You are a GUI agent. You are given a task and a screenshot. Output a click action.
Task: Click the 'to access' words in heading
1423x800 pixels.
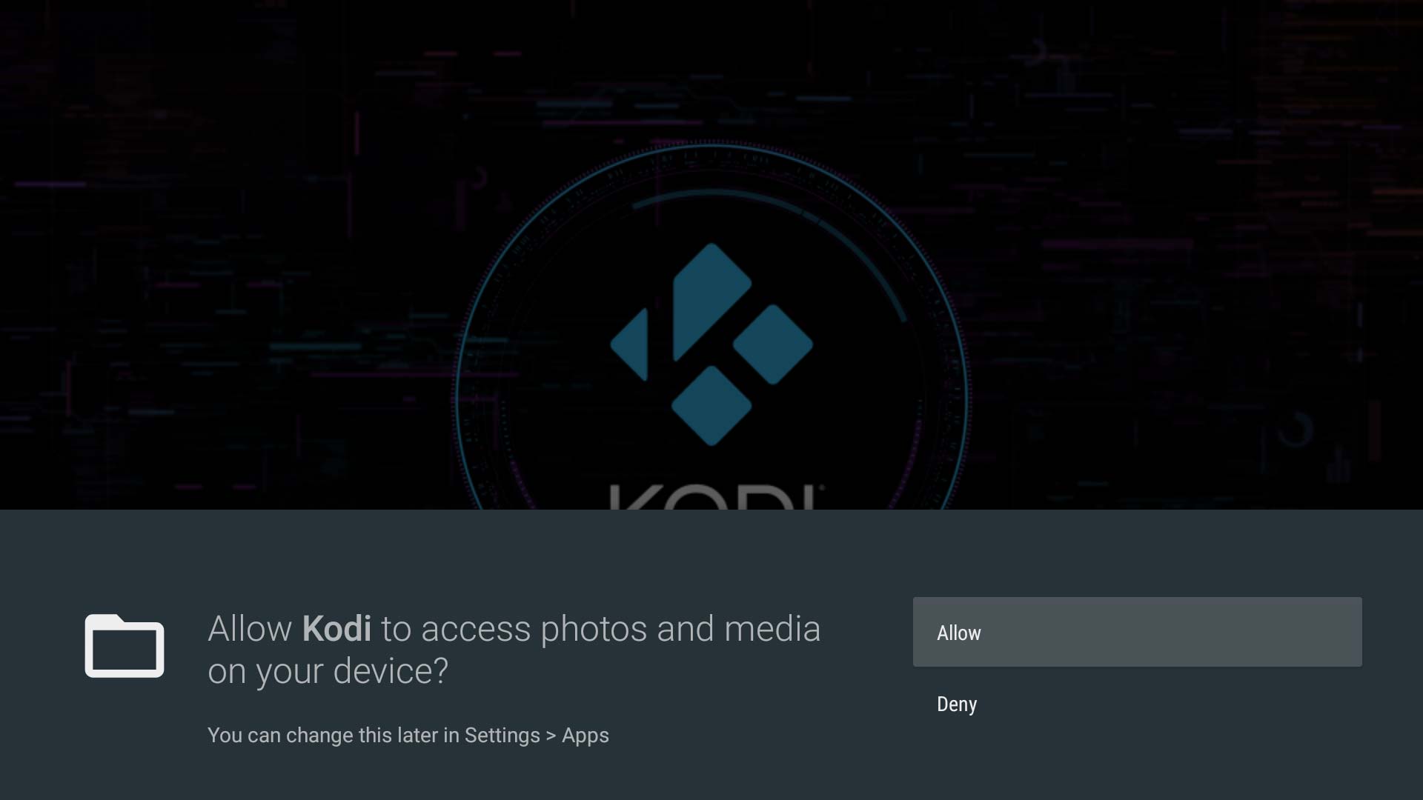pyautogui.click(x=456, y=630)
